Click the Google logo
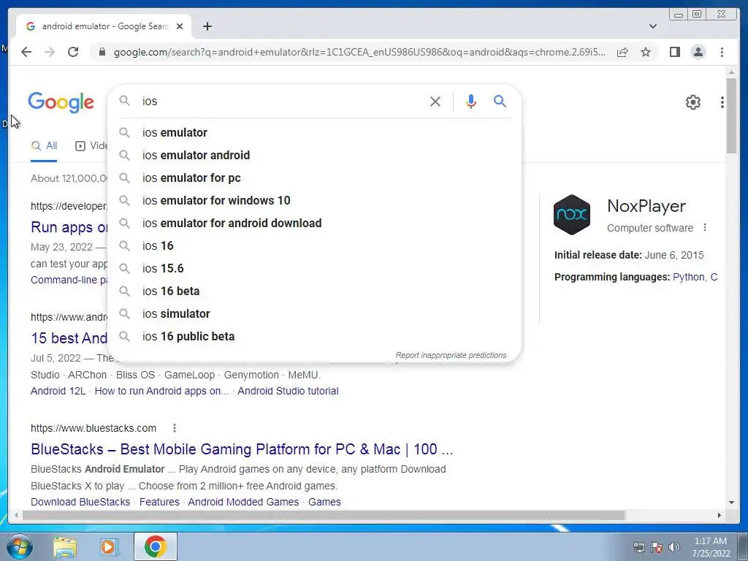 (x=61, y=102)
